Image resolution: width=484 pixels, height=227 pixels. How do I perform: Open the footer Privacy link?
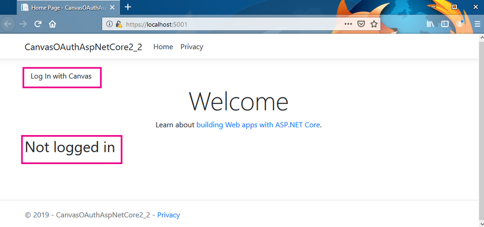click(169, 215)
